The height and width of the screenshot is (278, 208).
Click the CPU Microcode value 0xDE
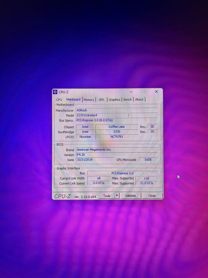pyautogui.click(x=148, y=160)
